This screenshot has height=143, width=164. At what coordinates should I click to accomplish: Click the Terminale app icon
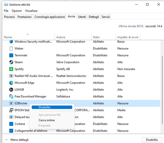11,55
